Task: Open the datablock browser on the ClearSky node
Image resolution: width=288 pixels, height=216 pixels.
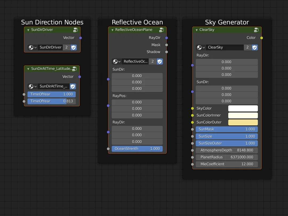Action: 201,47
